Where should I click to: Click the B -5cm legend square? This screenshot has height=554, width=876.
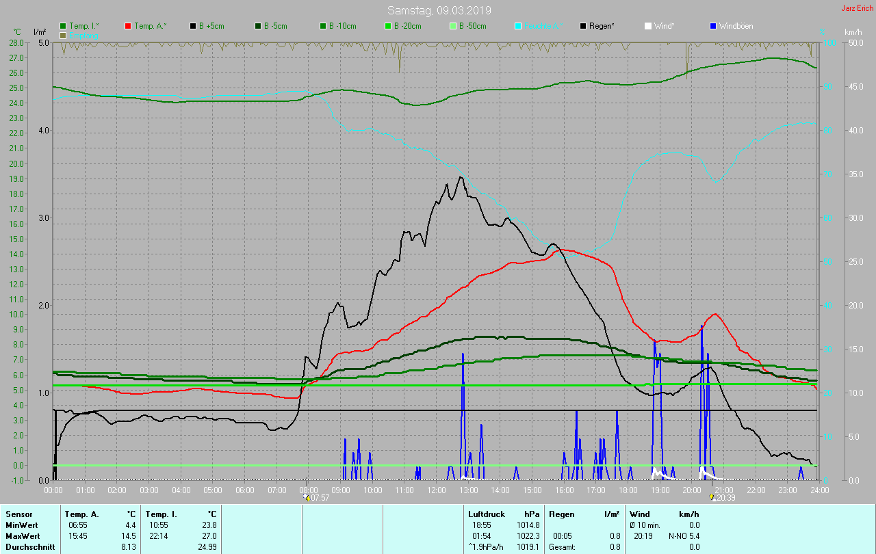coord(258,26)
